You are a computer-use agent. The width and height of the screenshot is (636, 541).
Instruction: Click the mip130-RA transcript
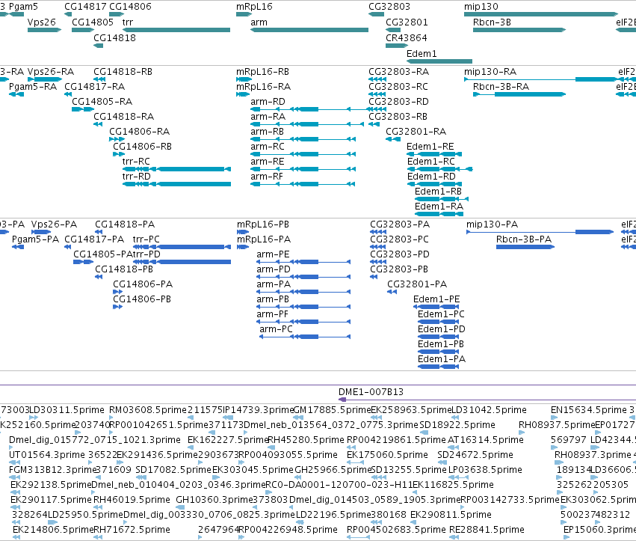click(x=541, y=79)
